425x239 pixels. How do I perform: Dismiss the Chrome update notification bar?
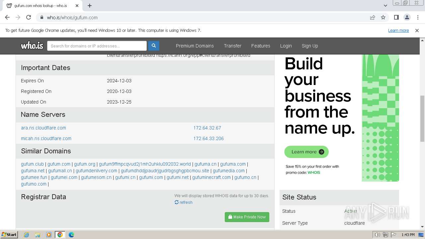tap(417, 31)
